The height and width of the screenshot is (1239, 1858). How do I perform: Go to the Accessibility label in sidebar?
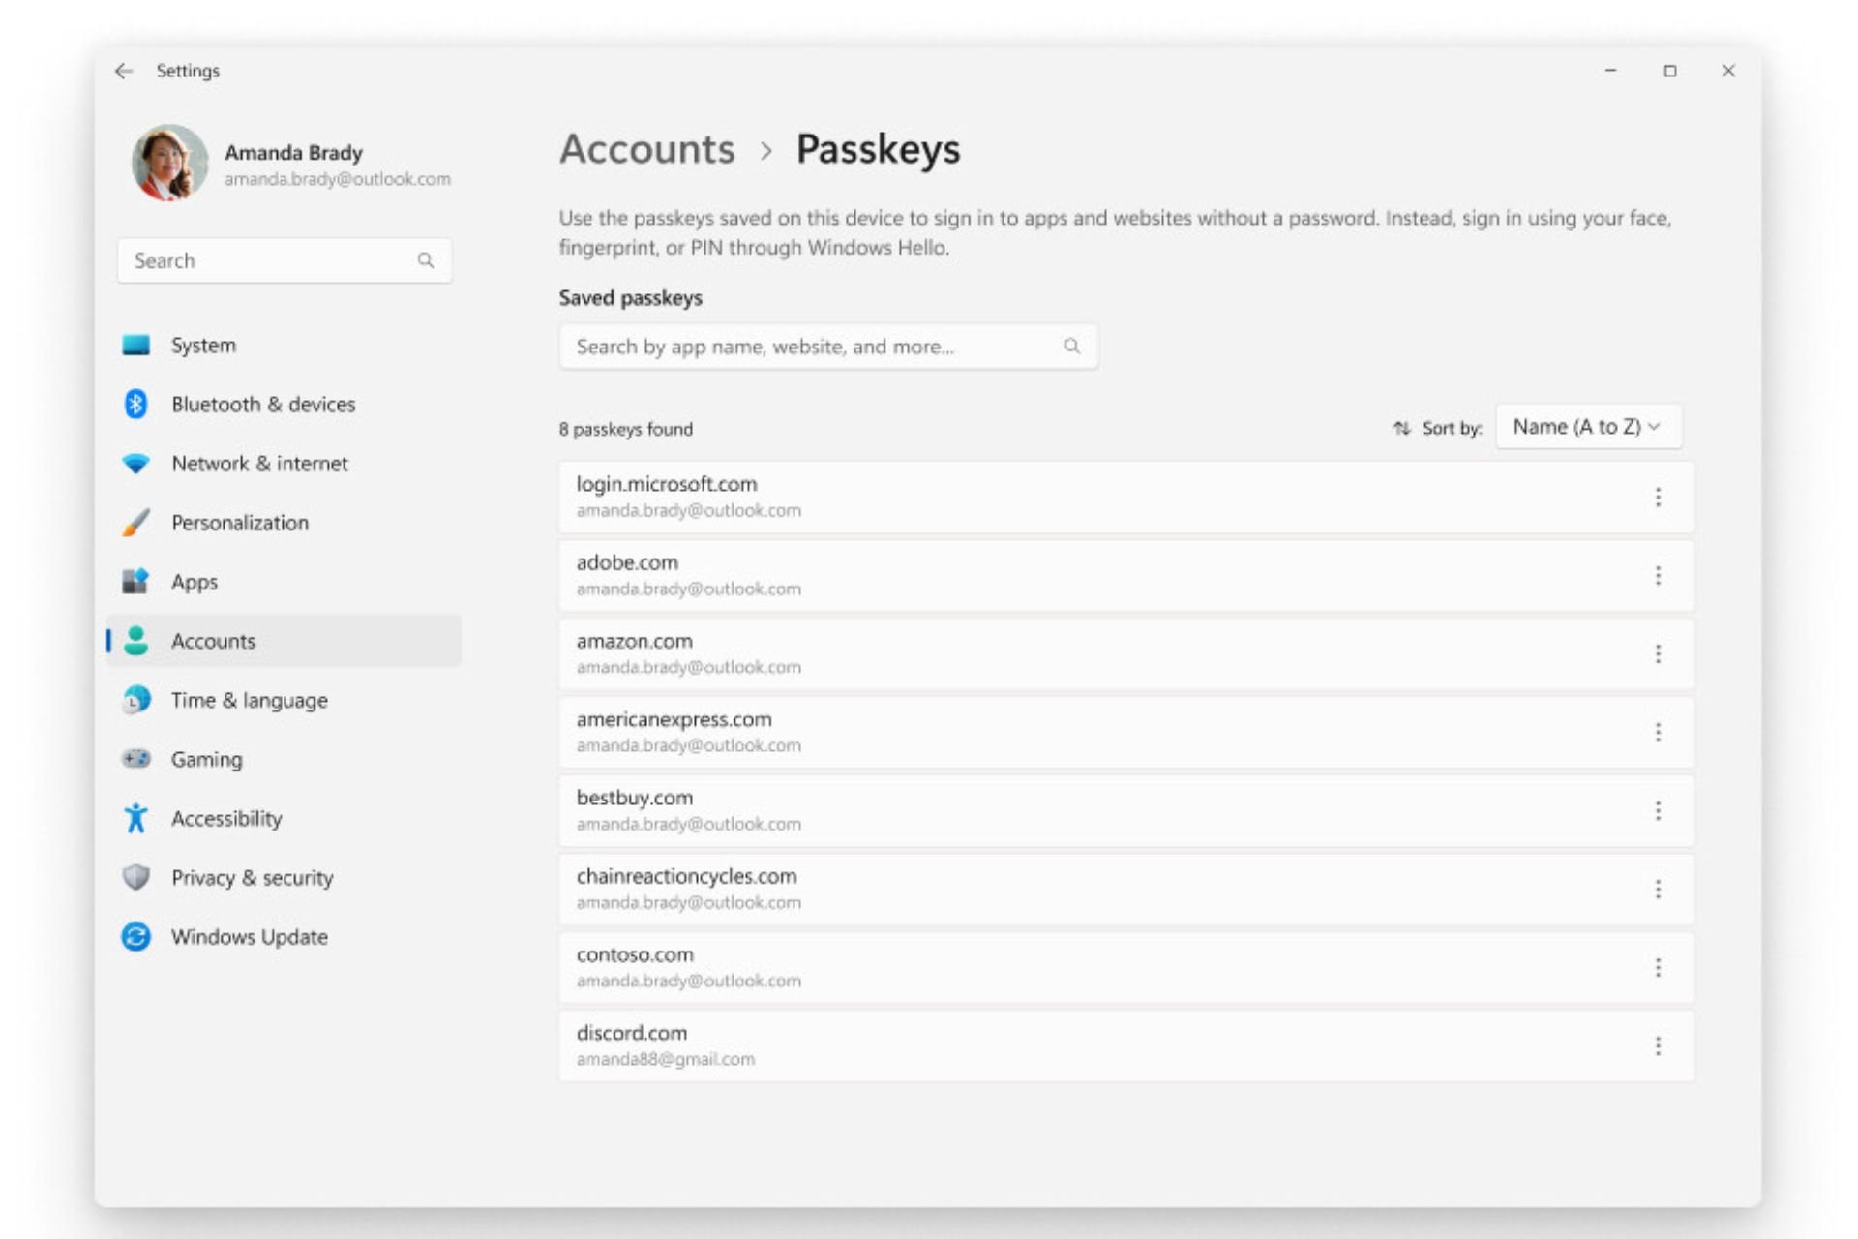[x=226, y=819]
